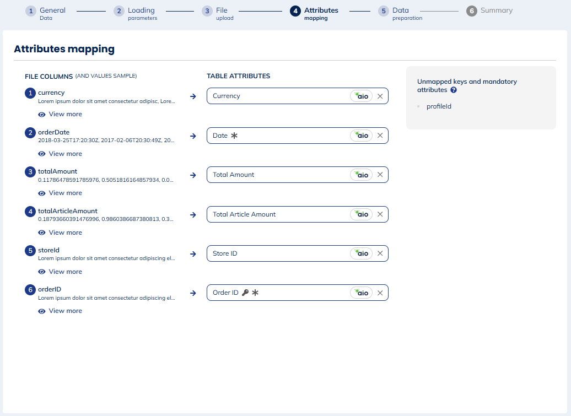
Task: Go to step 1 General Data
Action: click(46, 13)
